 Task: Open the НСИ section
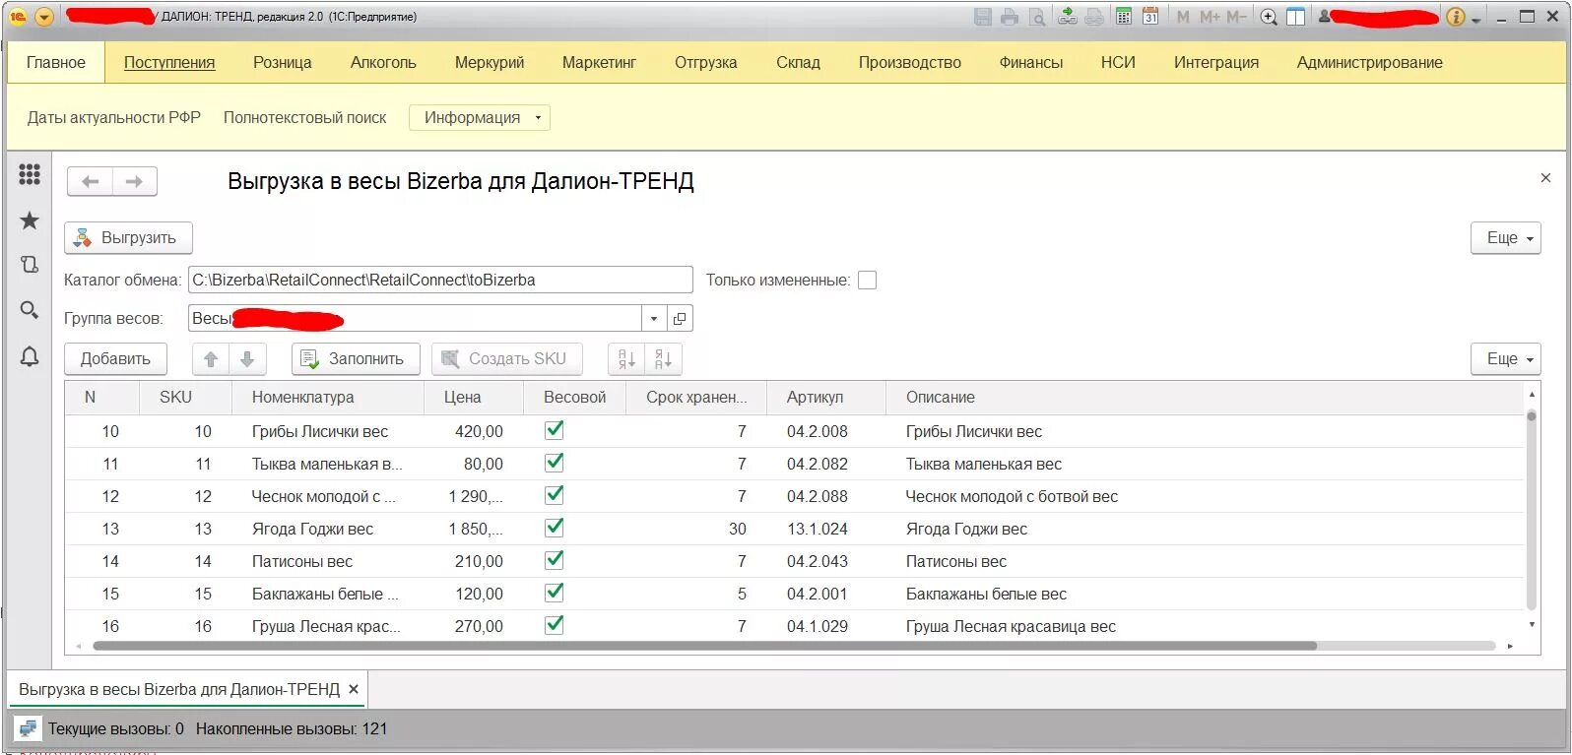click(1118, 62)
